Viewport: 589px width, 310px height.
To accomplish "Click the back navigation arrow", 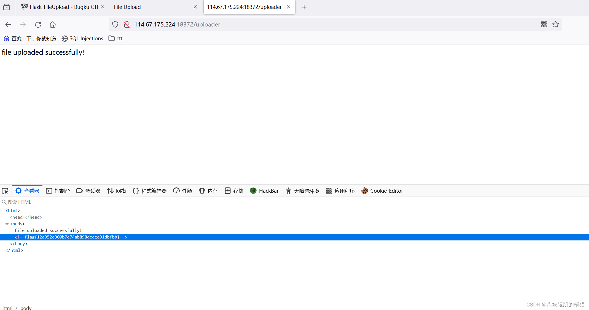I will tap(8, 25).
